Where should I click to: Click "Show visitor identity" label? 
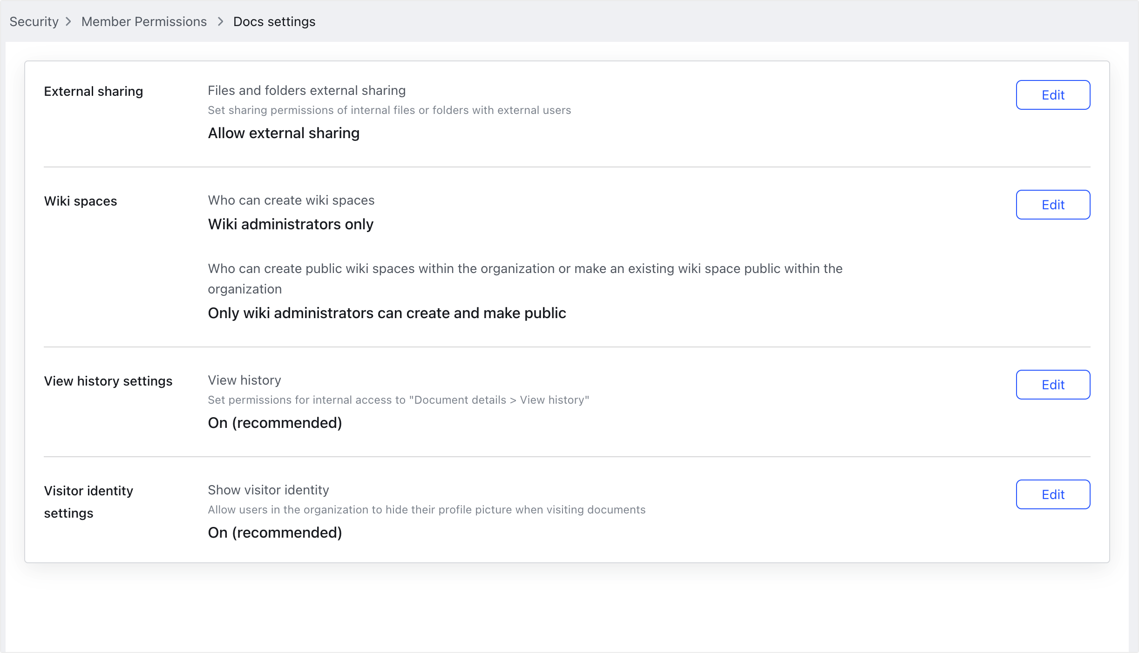pyautogui.click(x=268, y=490)
